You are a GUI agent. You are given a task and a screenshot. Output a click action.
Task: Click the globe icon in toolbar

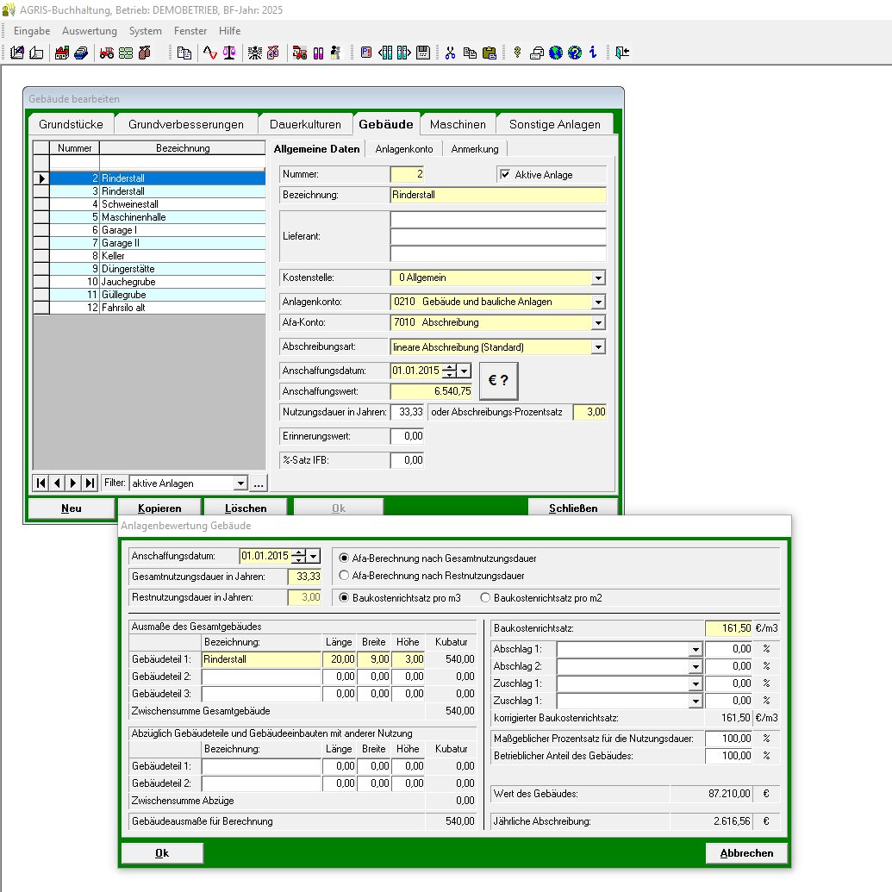click(x=555, y=53)
